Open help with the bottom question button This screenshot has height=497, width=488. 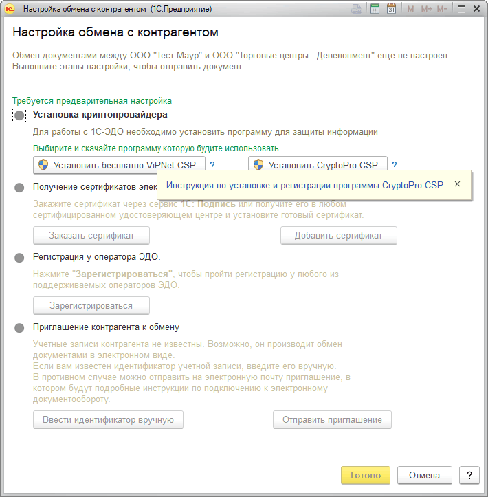[x=469, y=475]
